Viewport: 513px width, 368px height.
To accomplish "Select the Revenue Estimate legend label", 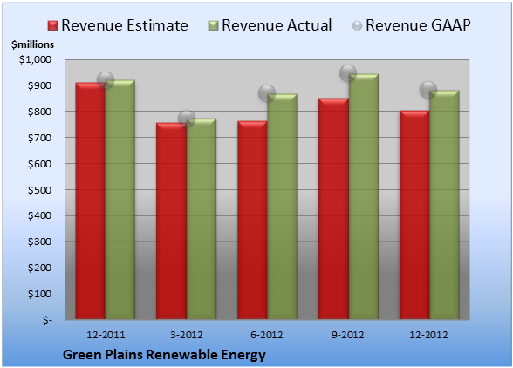I will [x=125, y=25].
